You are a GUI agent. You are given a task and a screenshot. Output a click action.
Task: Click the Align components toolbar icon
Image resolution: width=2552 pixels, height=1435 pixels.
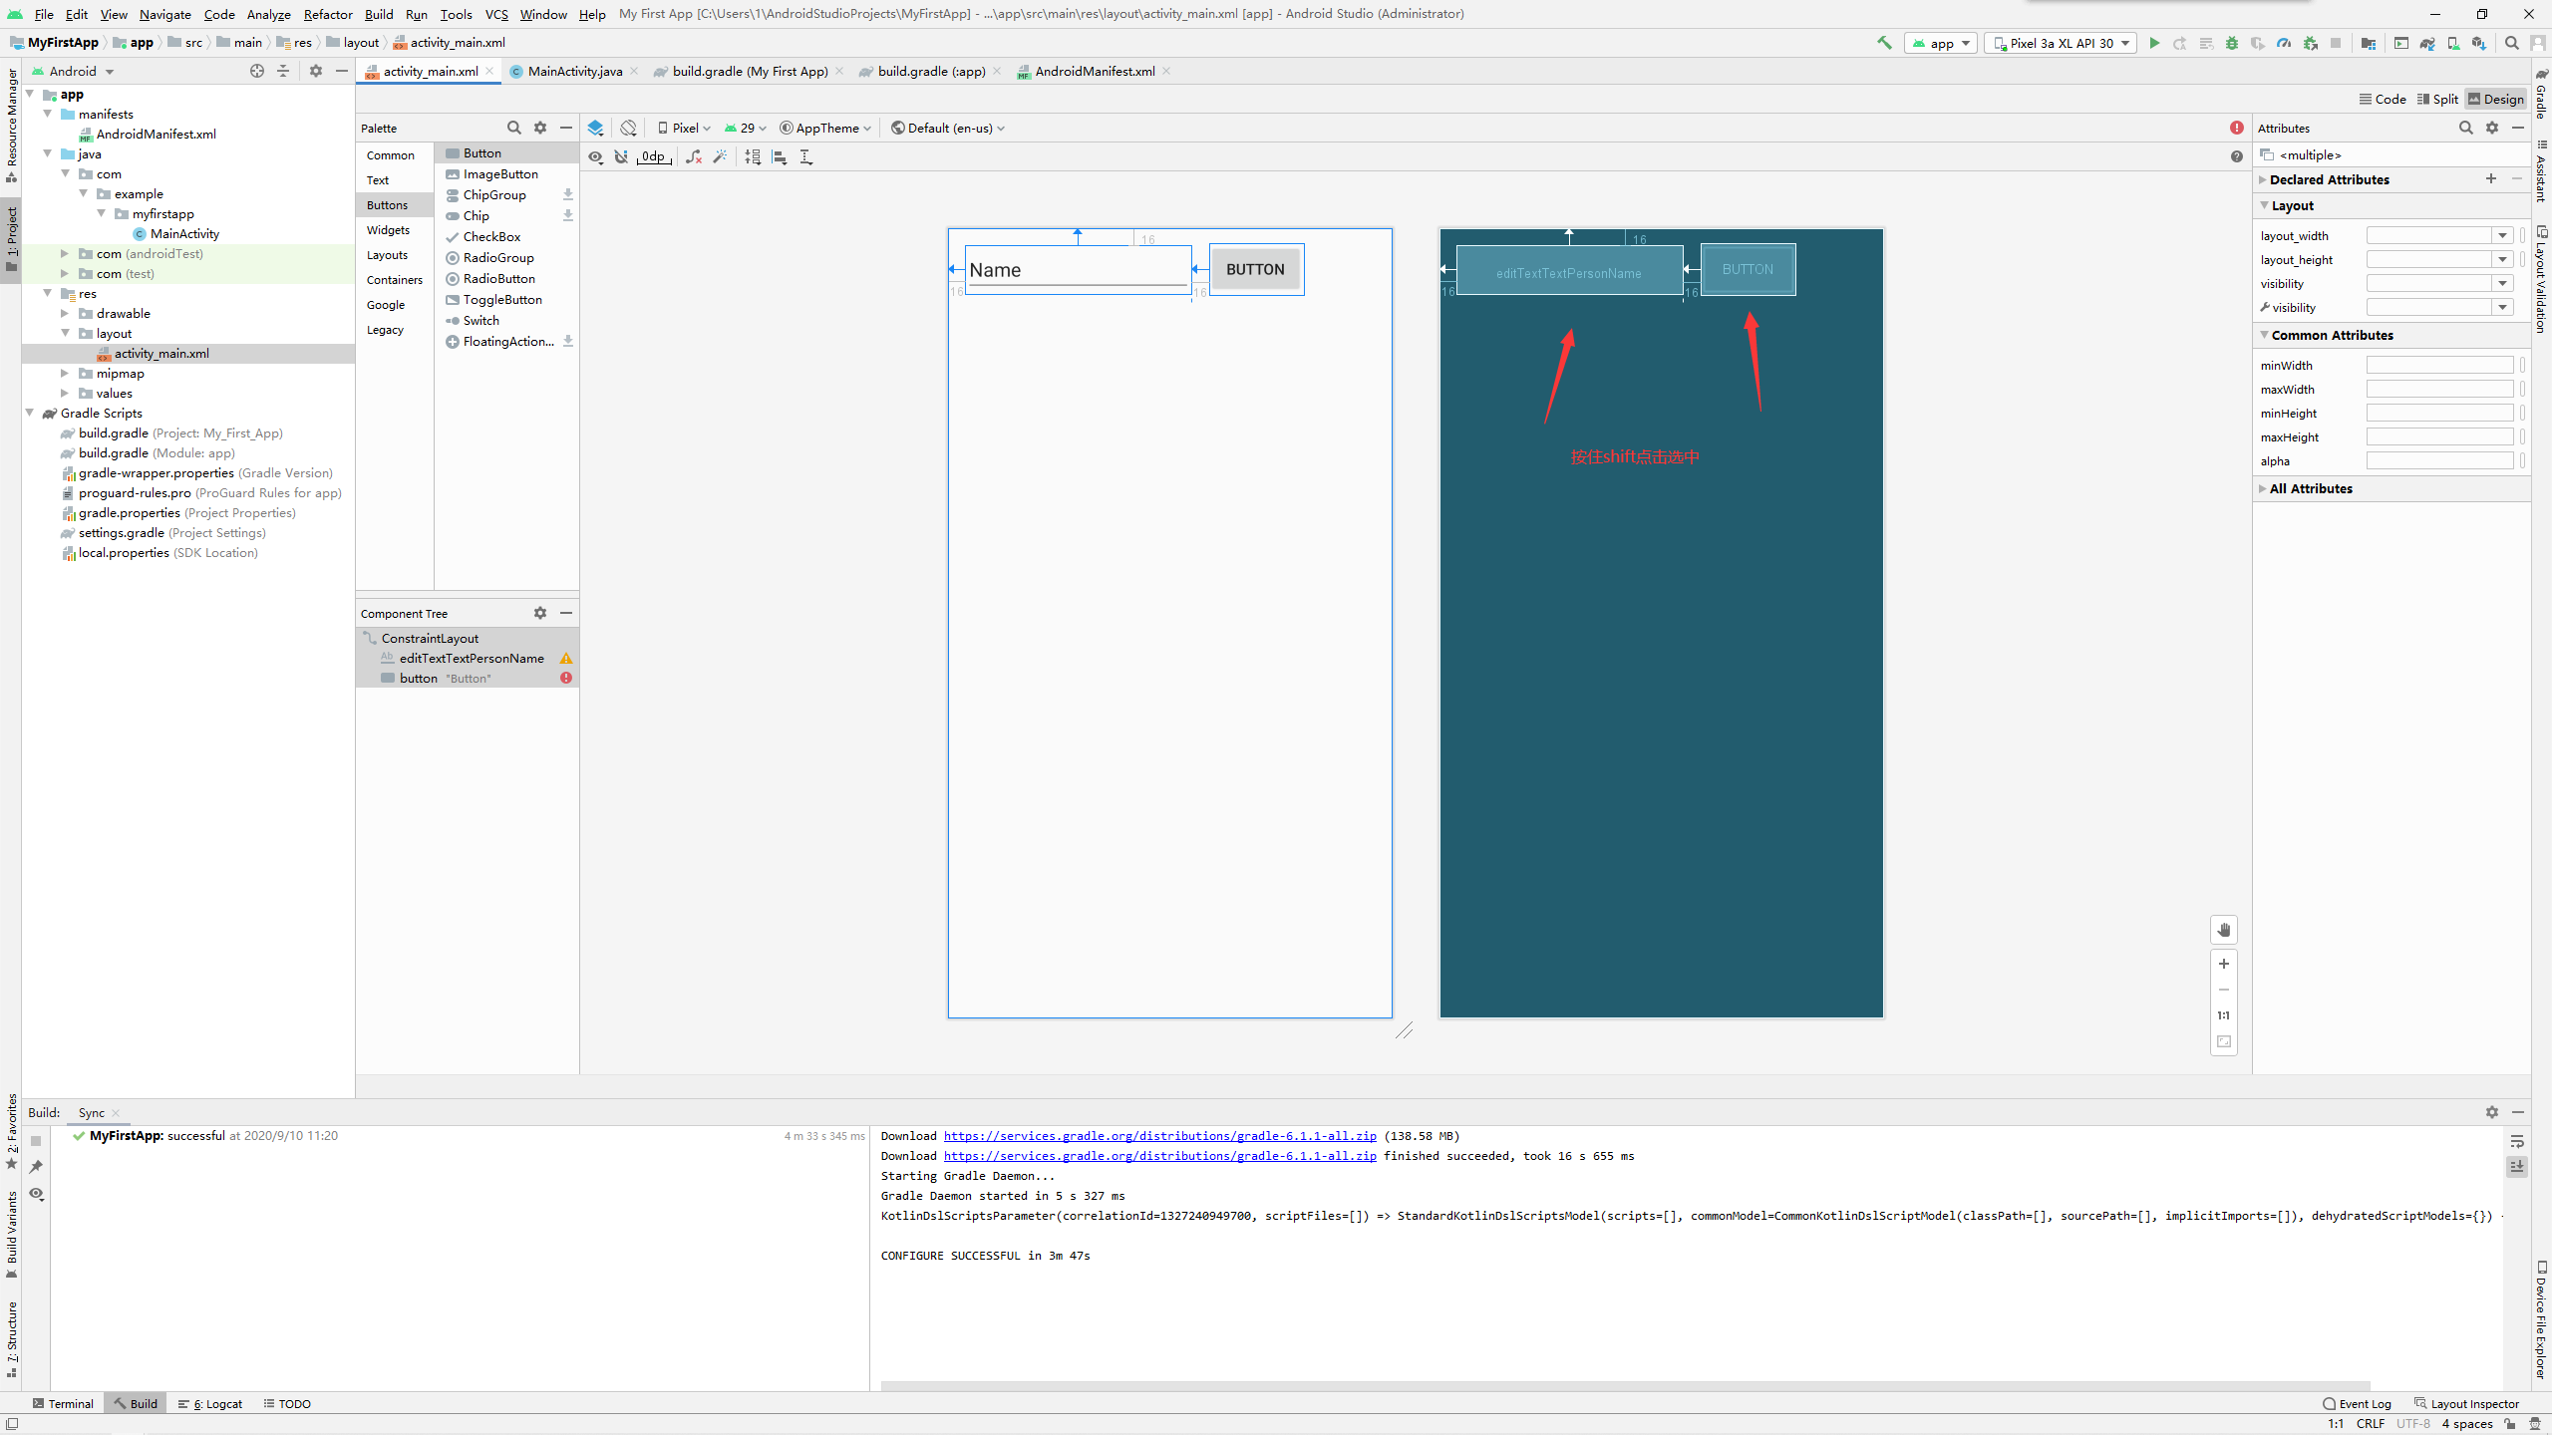[780, 156]
